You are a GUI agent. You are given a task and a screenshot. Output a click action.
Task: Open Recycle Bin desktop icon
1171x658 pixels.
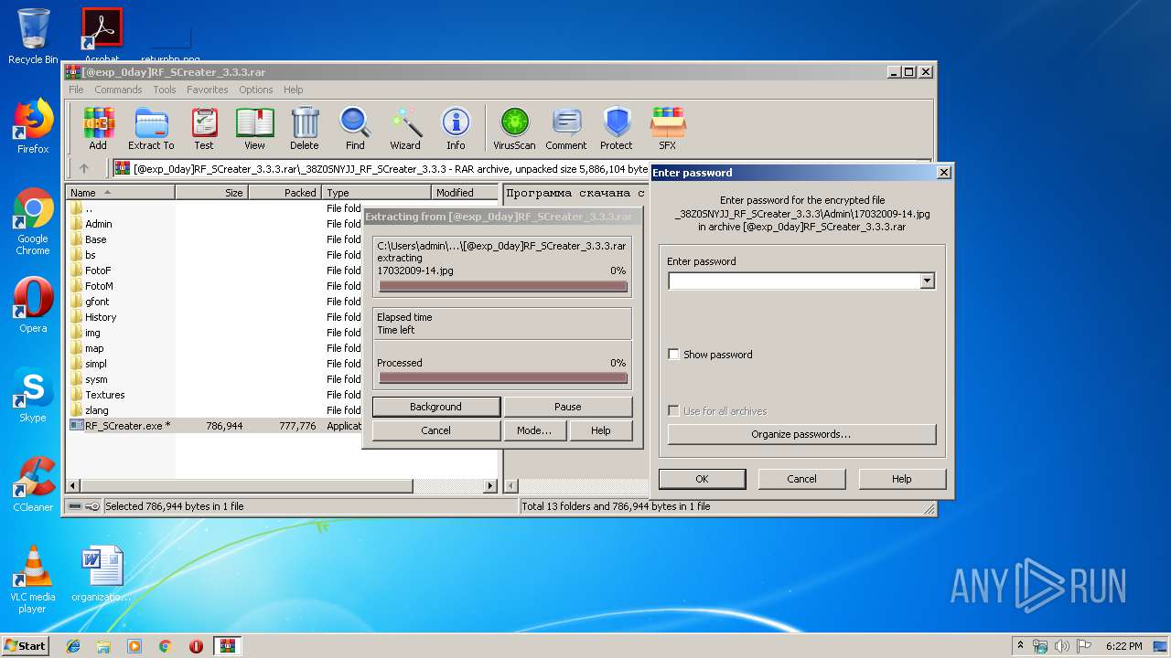pos(33,37)
